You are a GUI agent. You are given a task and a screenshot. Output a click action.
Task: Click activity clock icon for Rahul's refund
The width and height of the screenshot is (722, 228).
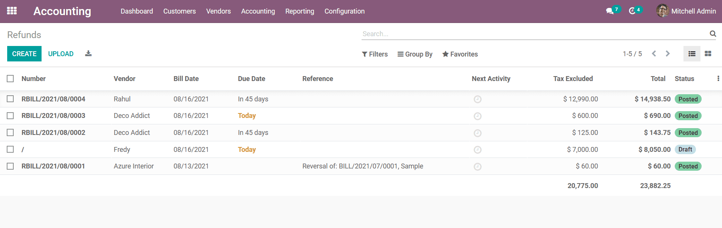(x=478, y=99)
